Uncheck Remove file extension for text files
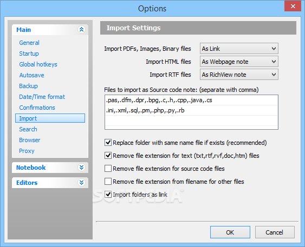 [108, 156]
